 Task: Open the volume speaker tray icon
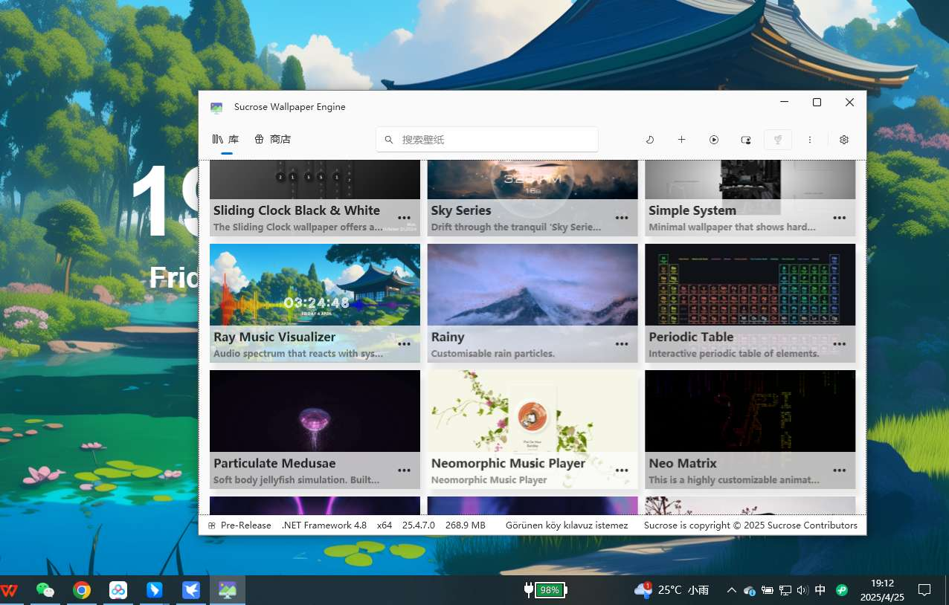[x=802, y=590]
